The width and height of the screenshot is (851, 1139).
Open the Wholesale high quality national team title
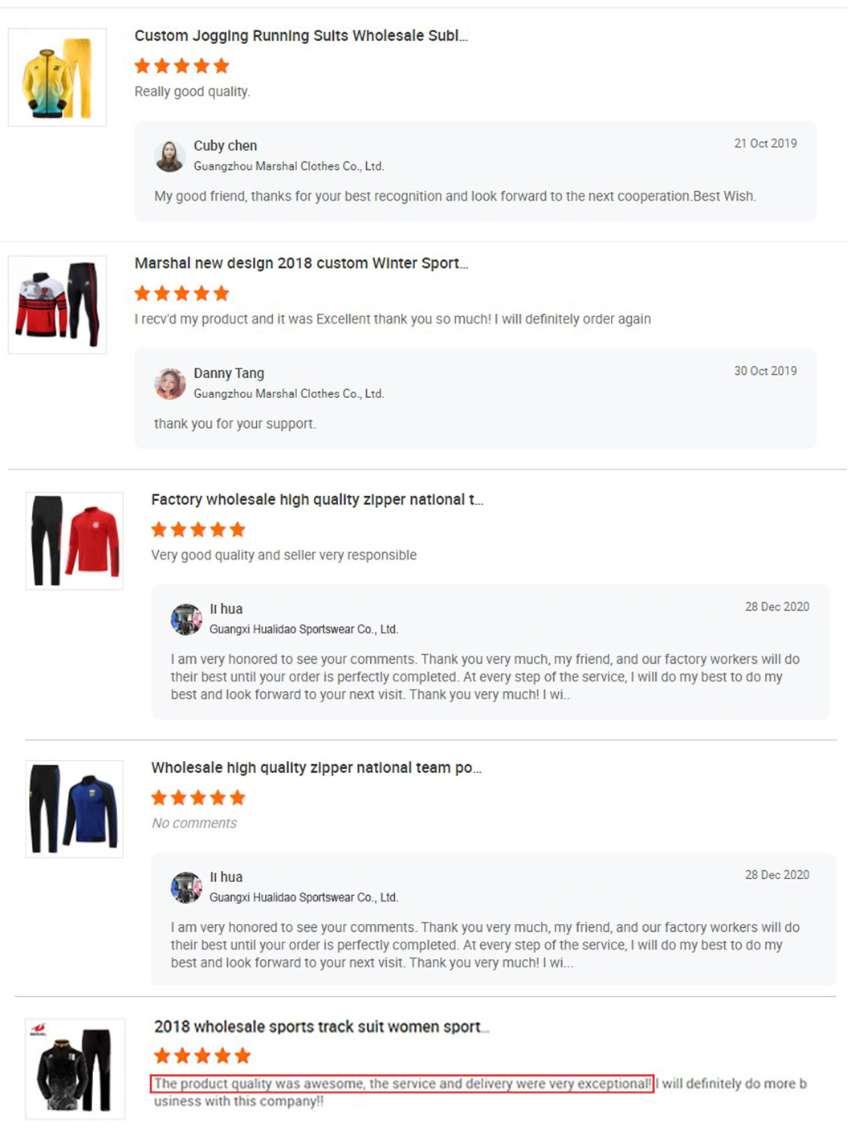pos(316,767)
